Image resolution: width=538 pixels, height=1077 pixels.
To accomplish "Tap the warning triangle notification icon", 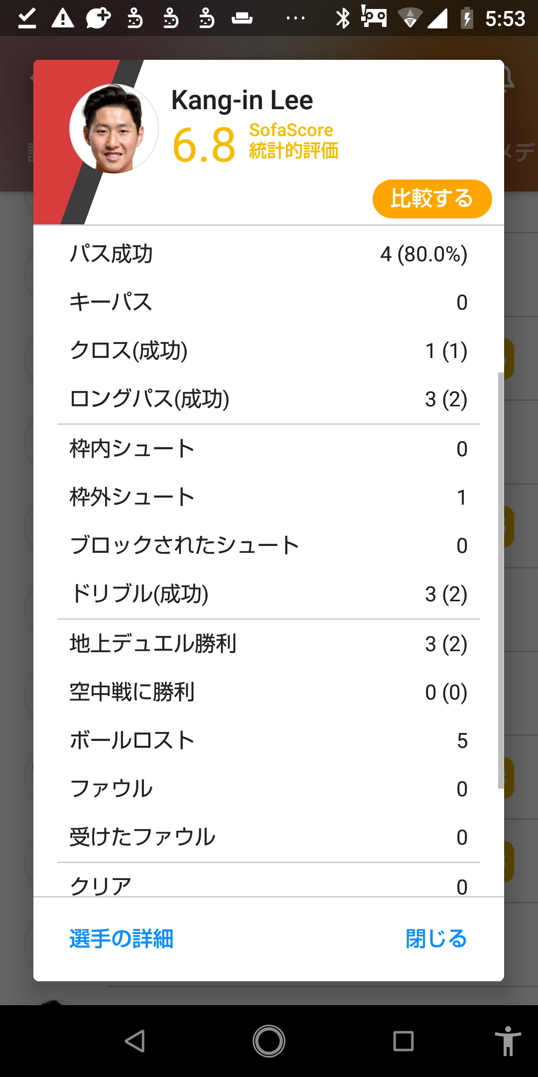I will (63, 19).
